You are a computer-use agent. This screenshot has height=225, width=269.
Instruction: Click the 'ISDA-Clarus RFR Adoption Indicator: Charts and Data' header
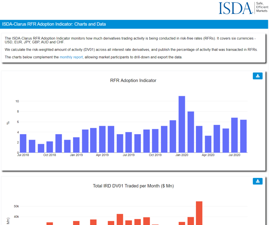coord(54,24)
